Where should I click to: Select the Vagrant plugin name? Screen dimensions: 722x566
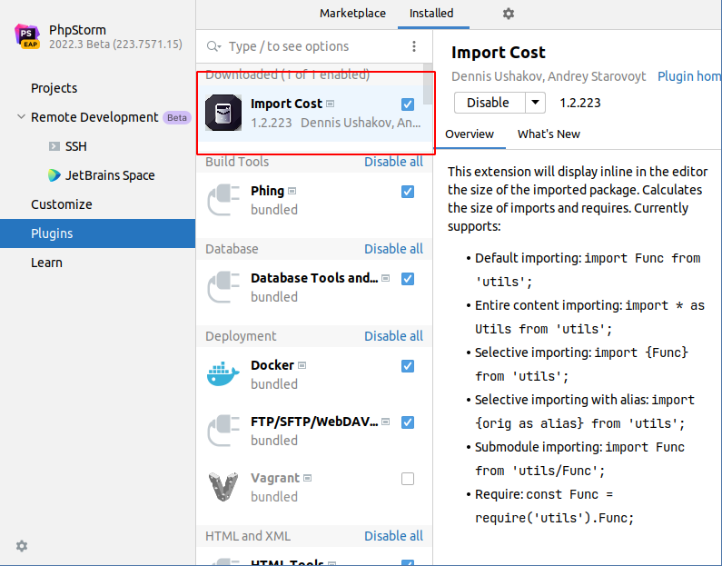(x=275, y=478)
